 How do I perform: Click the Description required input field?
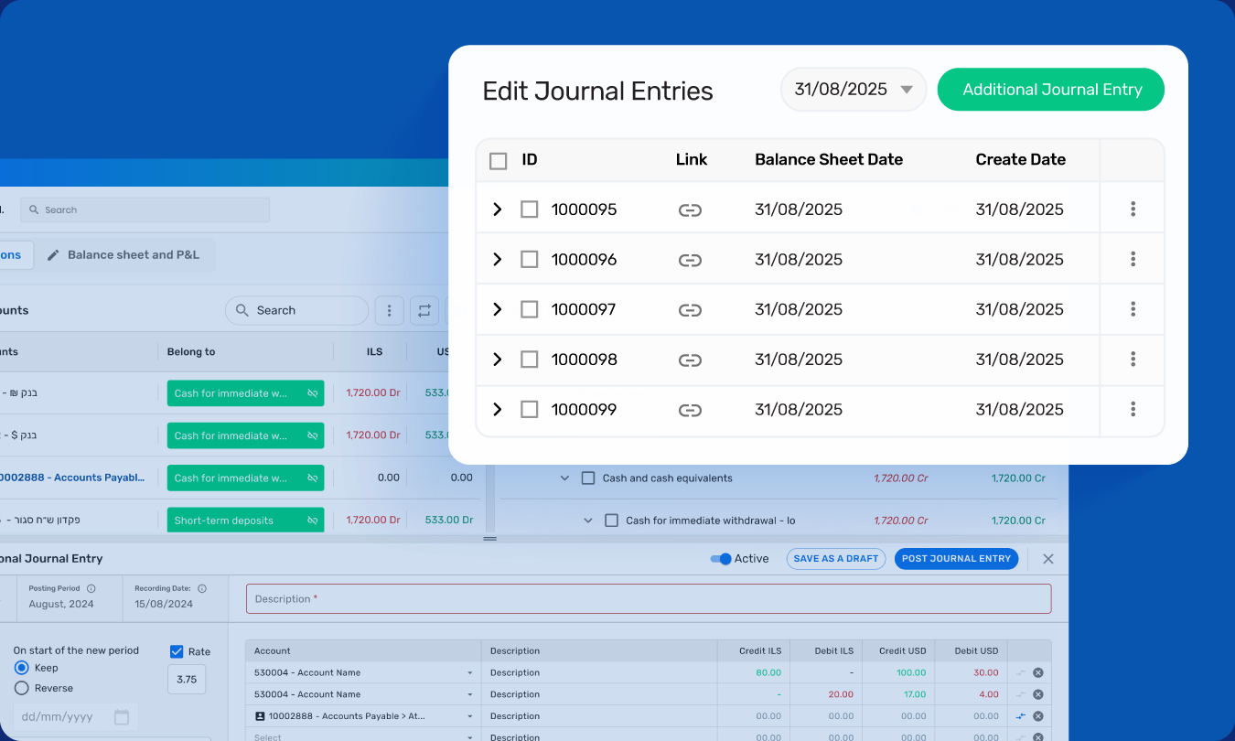pyautogui.click(x=648, y=599)
